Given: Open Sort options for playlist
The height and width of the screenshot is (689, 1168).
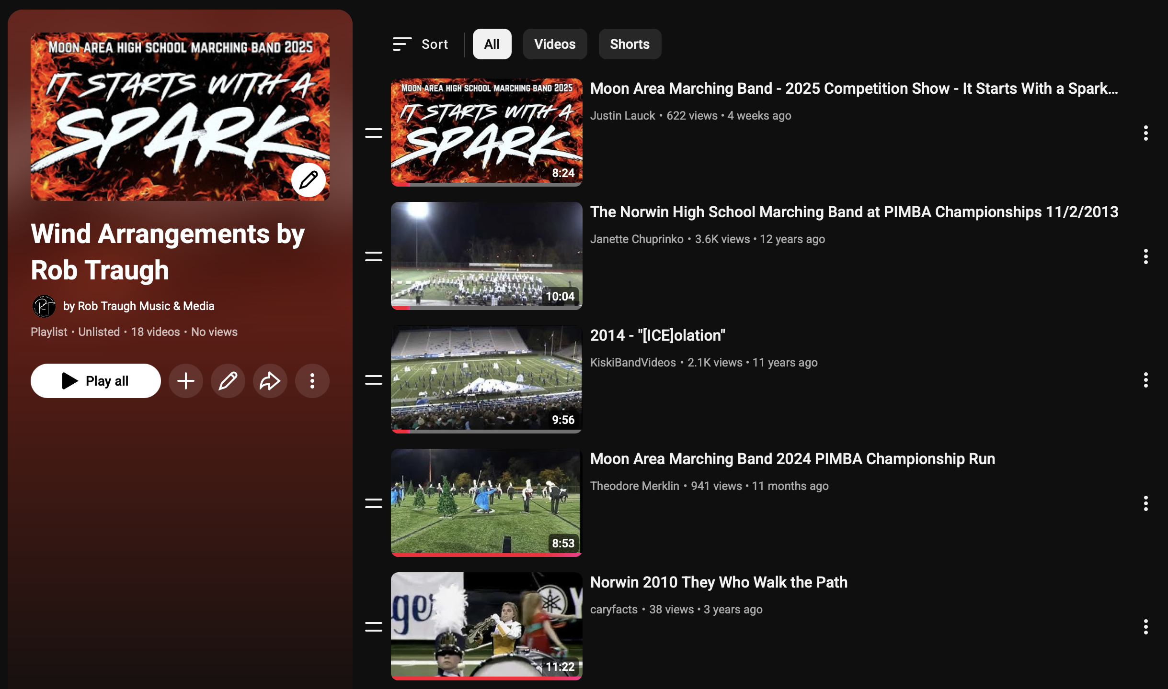Looking at the screenshot, I should (421, 44).
